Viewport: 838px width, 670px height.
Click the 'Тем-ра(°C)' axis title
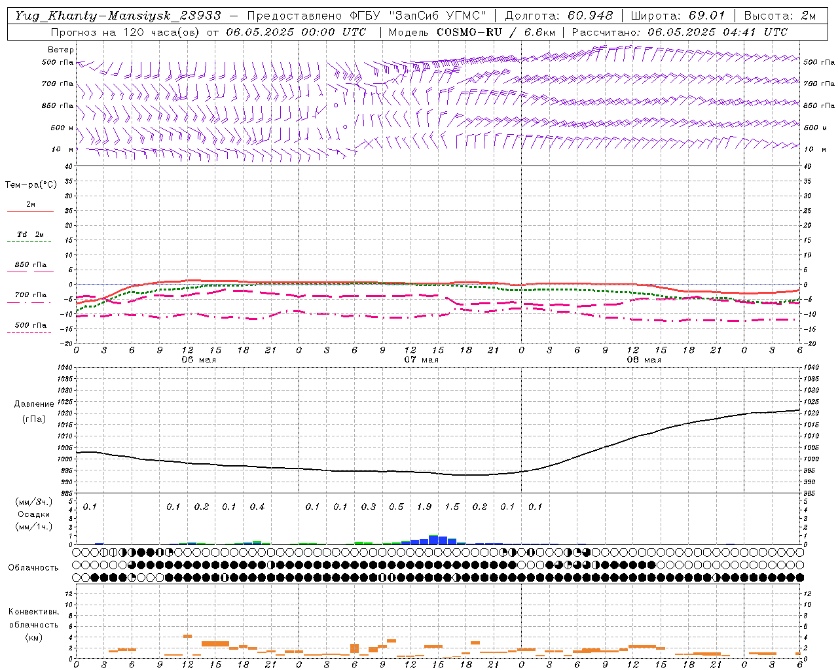[31, 185]
